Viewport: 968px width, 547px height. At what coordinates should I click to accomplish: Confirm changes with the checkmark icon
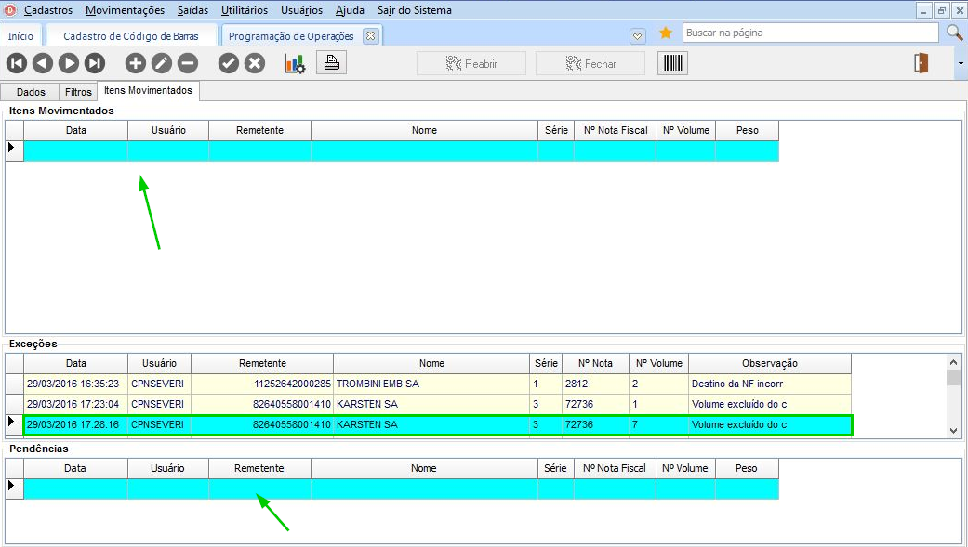pos(229,63)
